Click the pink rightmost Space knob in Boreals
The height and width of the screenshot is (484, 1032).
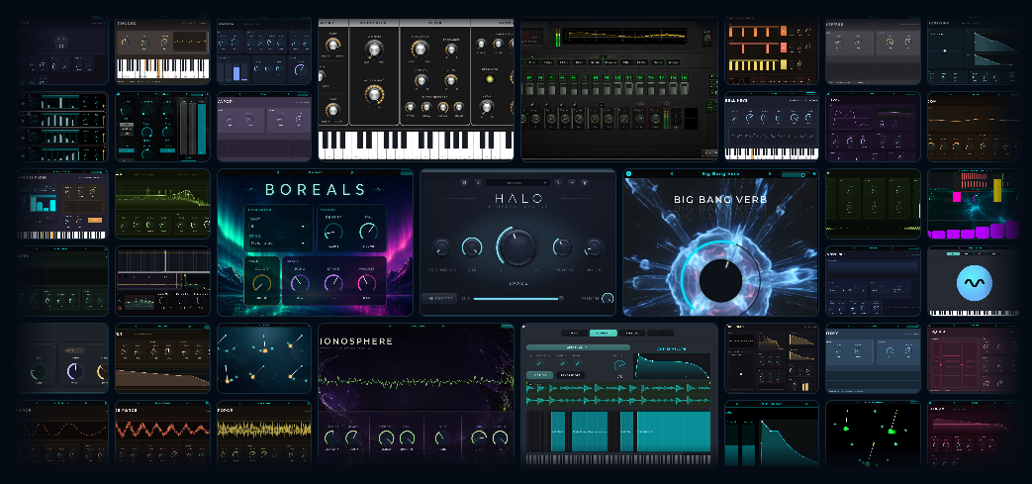tap(367, 283)
